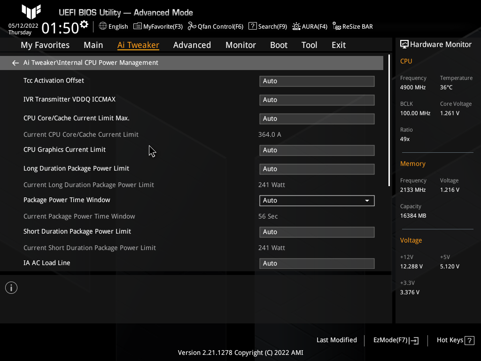481x361 pixels.
Task: Click CPU frequency 4900 MHz reading
Action: point(413,87)
